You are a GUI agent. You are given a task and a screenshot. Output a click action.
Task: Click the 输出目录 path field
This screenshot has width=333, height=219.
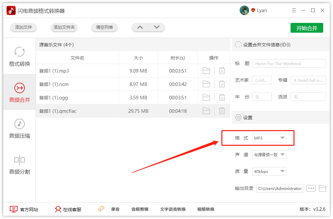pos(280,188)
